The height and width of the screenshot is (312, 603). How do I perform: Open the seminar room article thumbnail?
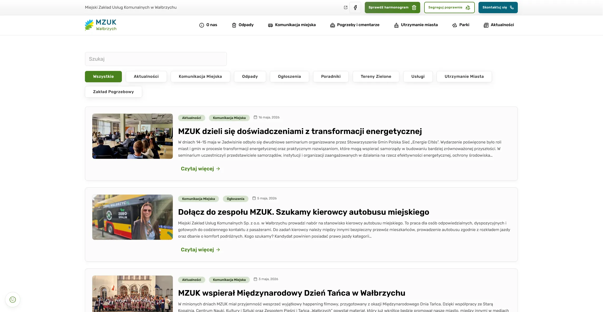tap(132, 136)
